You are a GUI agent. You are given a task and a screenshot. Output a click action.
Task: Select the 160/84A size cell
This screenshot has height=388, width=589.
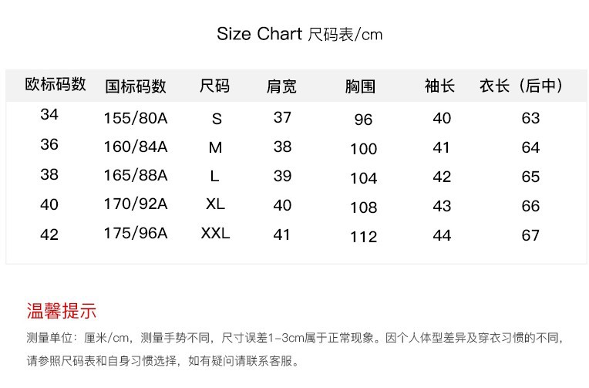[135, 147]
